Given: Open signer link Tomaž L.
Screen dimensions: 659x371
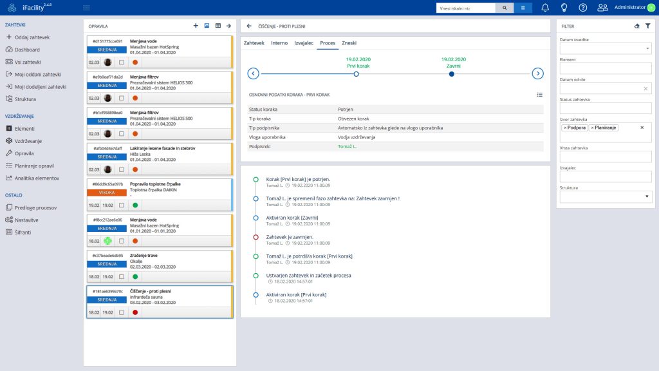Looking at the screenshot, I should [x=347, y=146].
